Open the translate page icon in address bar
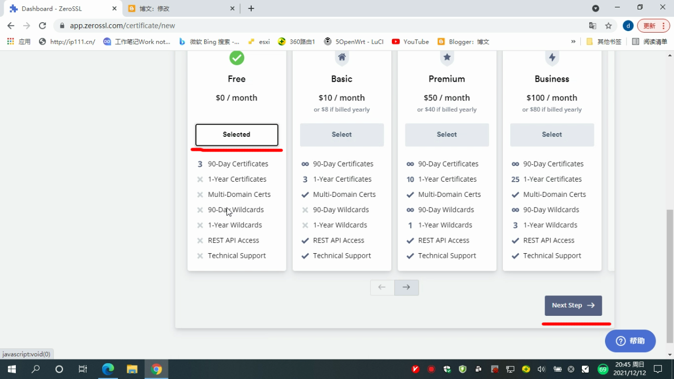This screenshot has height=379, width=674. 593,25
